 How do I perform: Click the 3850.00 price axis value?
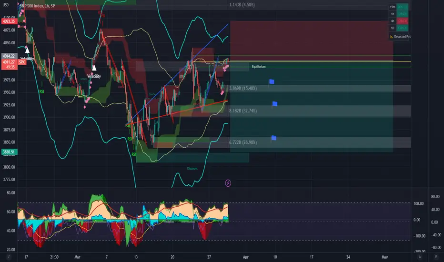coord(9,142)
